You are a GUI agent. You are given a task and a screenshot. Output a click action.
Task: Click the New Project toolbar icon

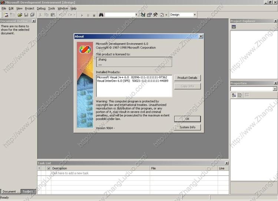click(x=6, y=15)
